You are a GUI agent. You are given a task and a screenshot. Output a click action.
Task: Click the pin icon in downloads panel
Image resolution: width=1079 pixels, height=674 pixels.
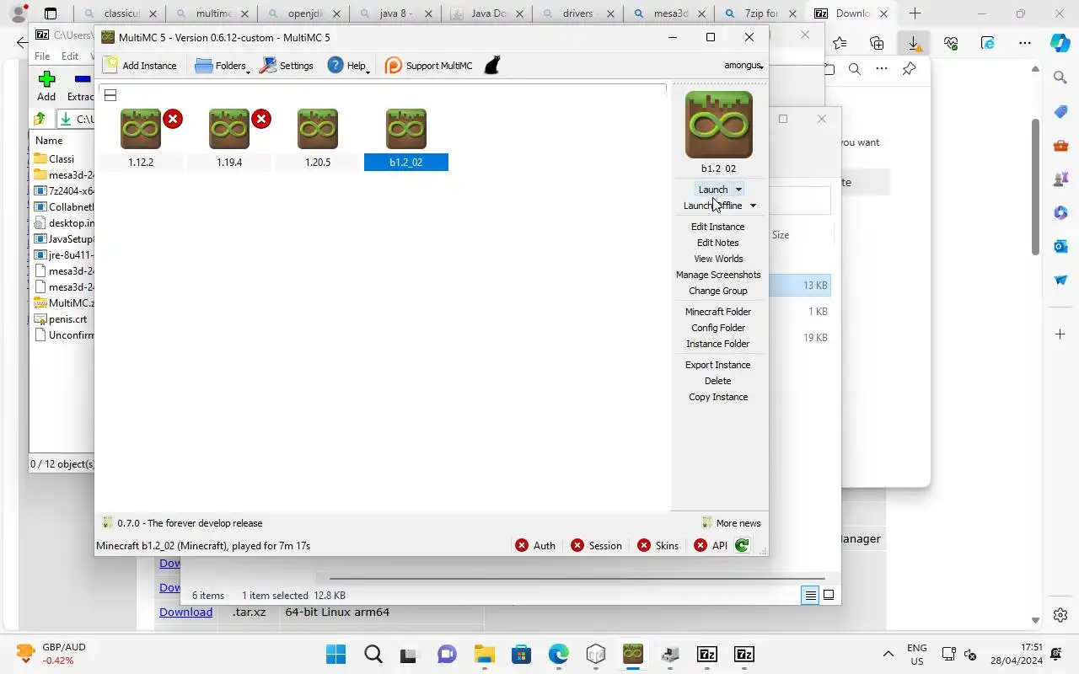909,69
